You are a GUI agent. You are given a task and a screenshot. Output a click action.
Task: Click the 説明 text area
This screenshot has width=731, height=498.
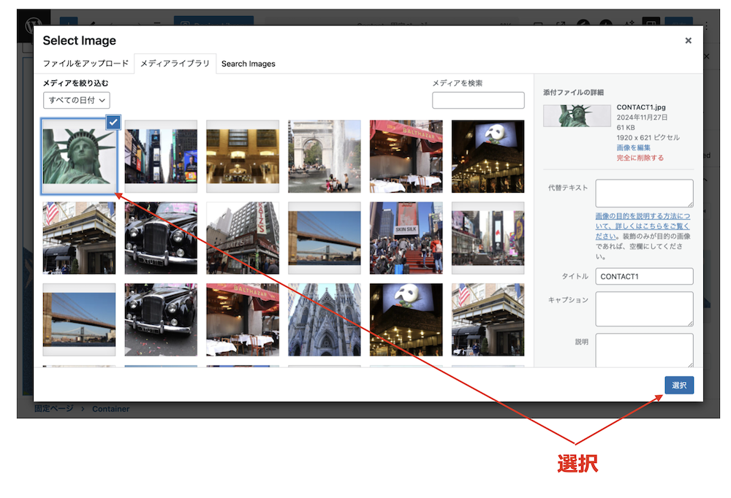point(644,350)
